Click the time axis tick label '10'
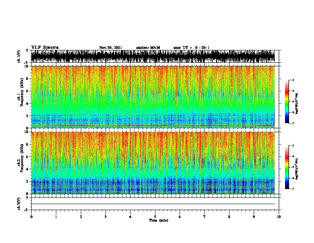The height and width of the screenshot is (243, 314). 279,217
